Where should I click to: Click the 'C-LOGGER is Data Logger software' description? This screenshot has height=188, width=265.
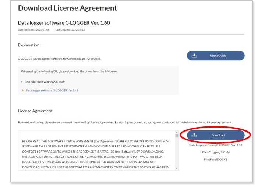pyautogui.click(x=59, y=59)
